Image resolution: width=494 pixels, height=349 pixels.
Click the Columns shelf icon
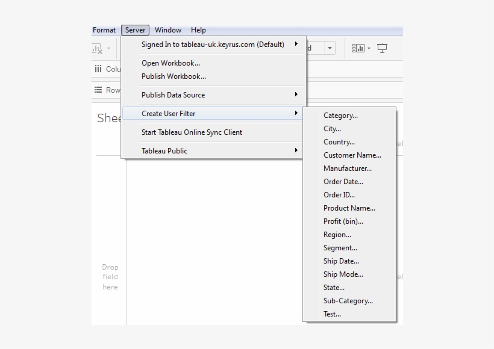98,69
